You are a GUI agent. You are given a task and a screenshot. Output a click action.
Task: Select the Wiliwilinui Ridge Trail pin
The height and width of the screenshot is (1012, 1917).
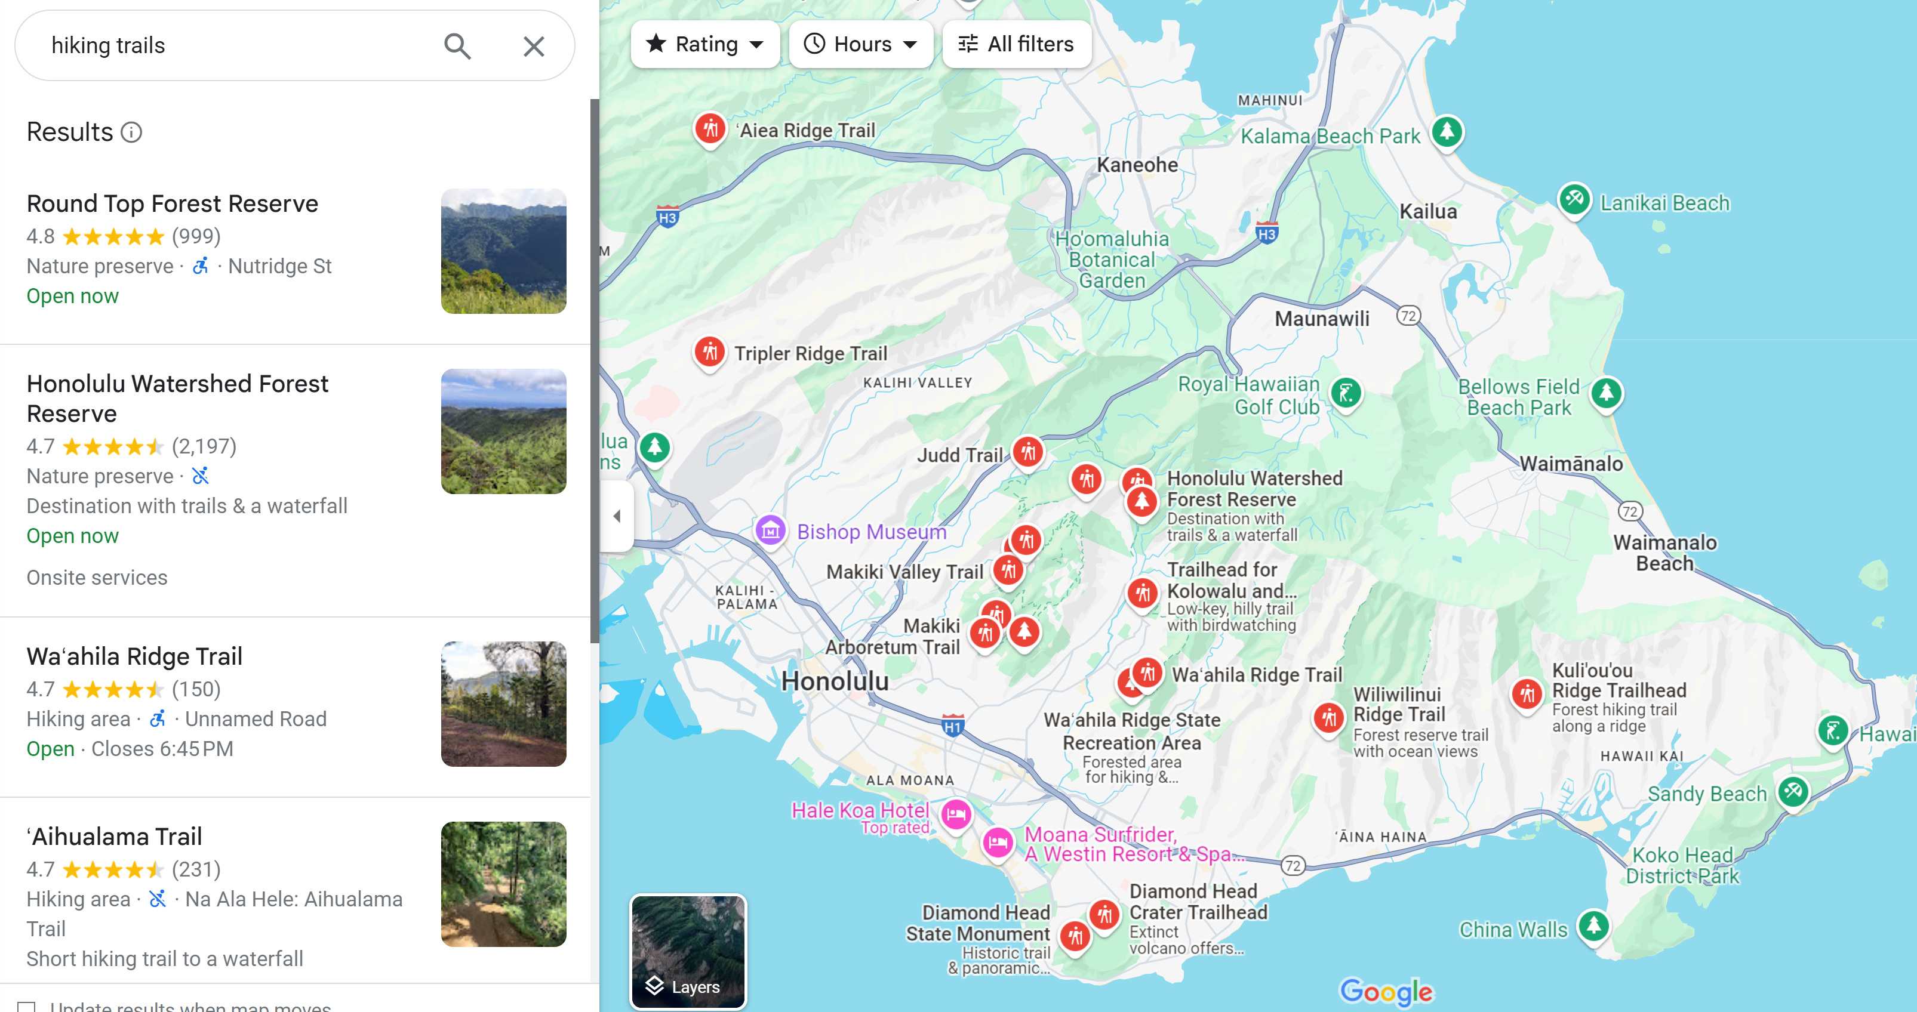pos(1328,719)
